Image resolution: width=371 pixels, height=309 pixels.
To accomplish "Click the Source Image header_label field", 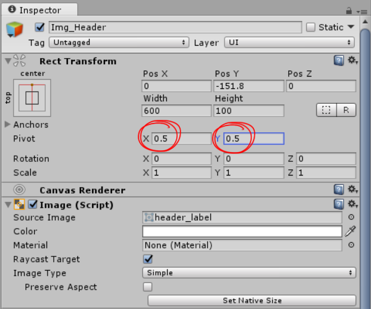I will pos(242,218).
